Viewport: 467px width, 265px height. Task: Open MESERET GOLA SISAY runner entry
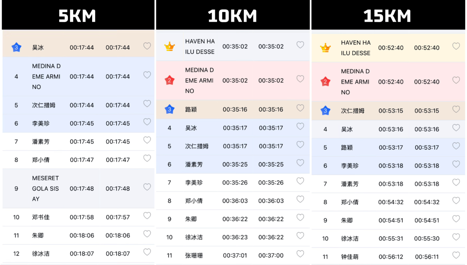78,188
